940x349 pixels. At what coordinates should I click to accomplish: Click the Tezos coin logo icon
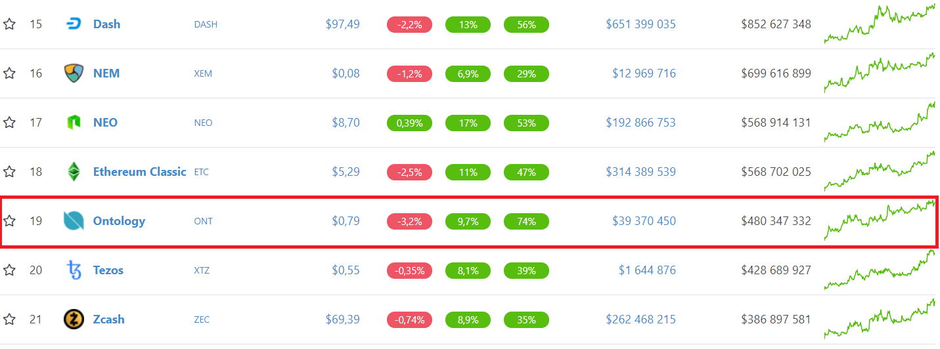tap(74, 270)
